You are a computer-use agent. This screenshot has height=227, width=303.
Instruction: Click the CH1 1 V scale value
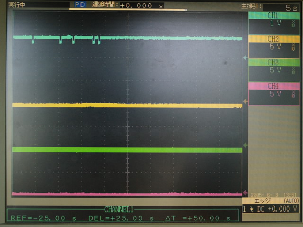point(275,23)
